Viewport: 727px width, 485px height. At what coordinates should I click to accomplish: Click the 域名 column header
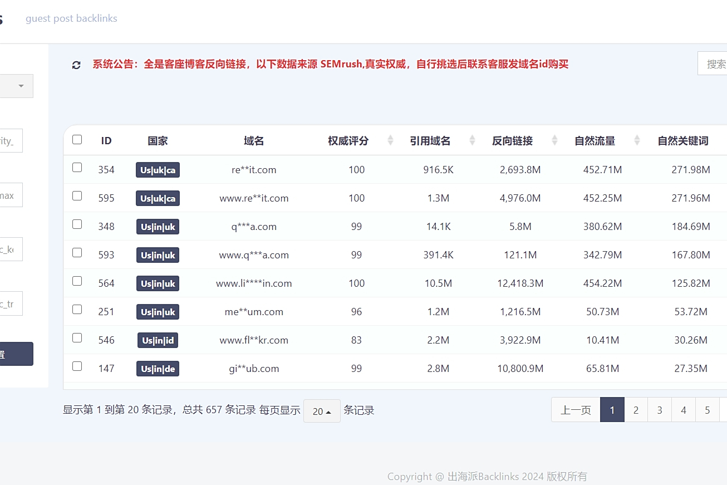click(x=254, y=141)
